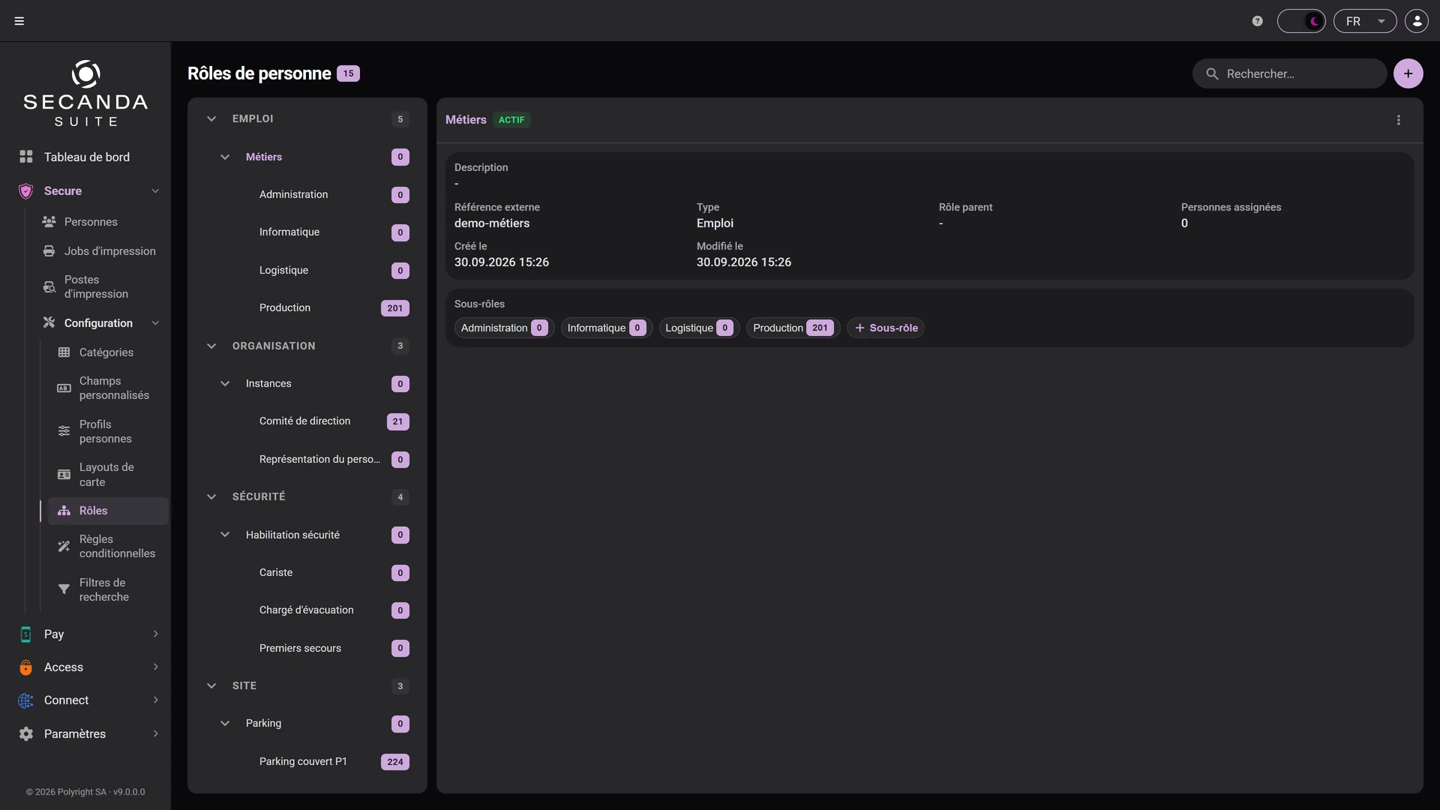Open Catégories in Configuration menu
The width and height of the screenshot is (1440, 810).
[x=107, y=352]
